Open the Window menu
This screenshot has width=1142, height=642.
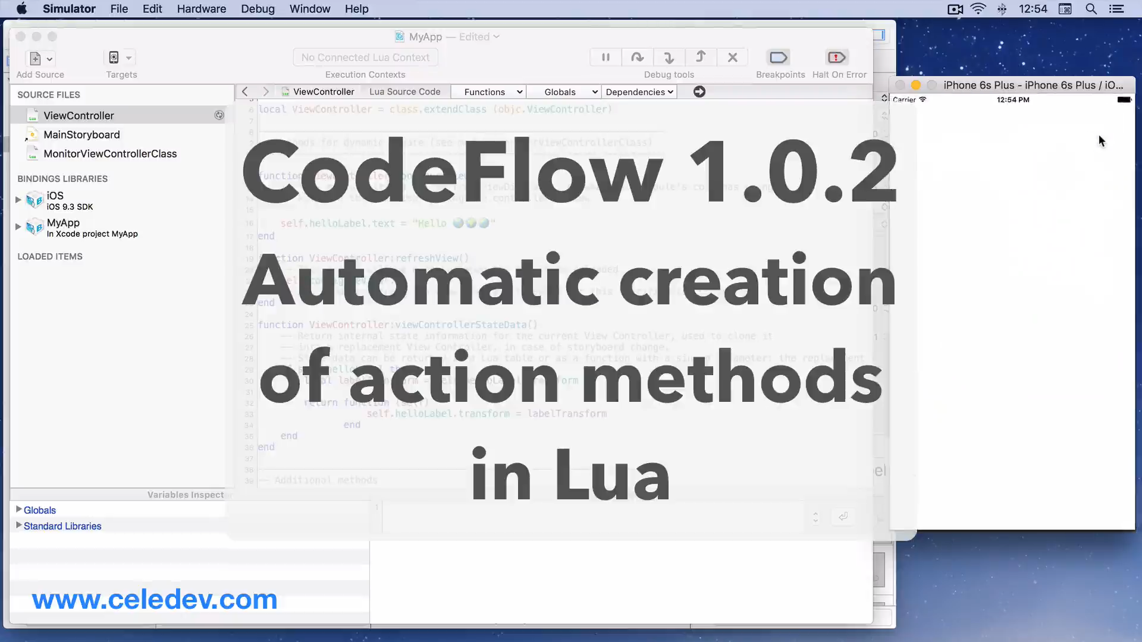[x=310, y=9]
